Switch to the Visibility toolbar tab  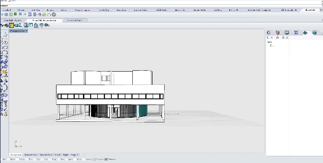pos(104,10)
